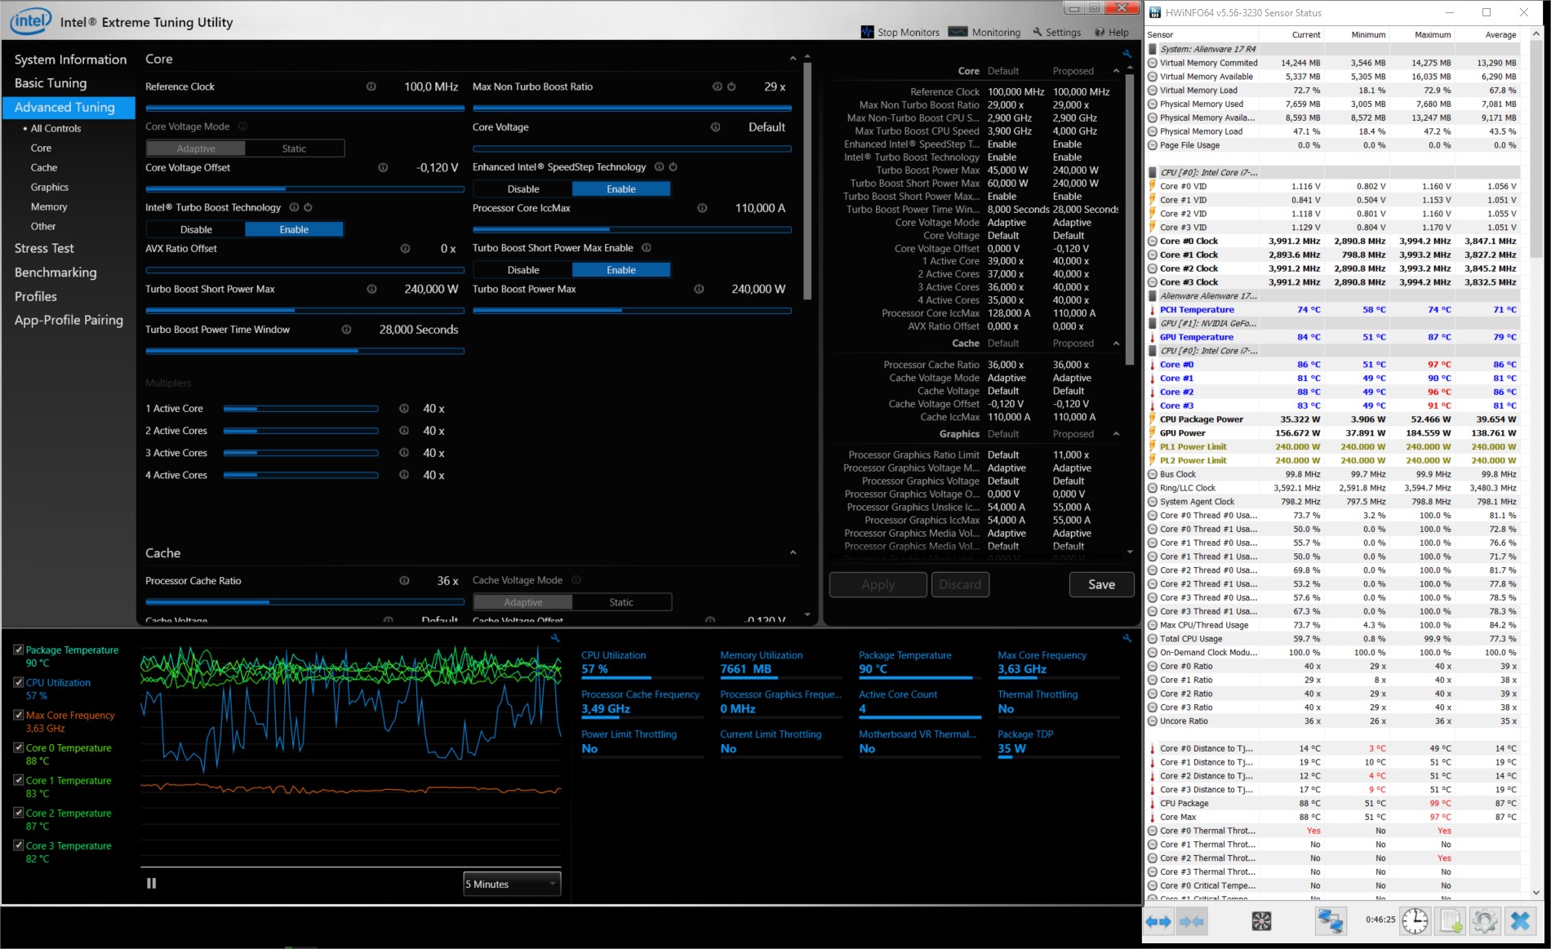This screenshot has width=1551, height=949.
Task: Collapse System: Alienware 17 R4 sensor group
Action: (1153, 49)
